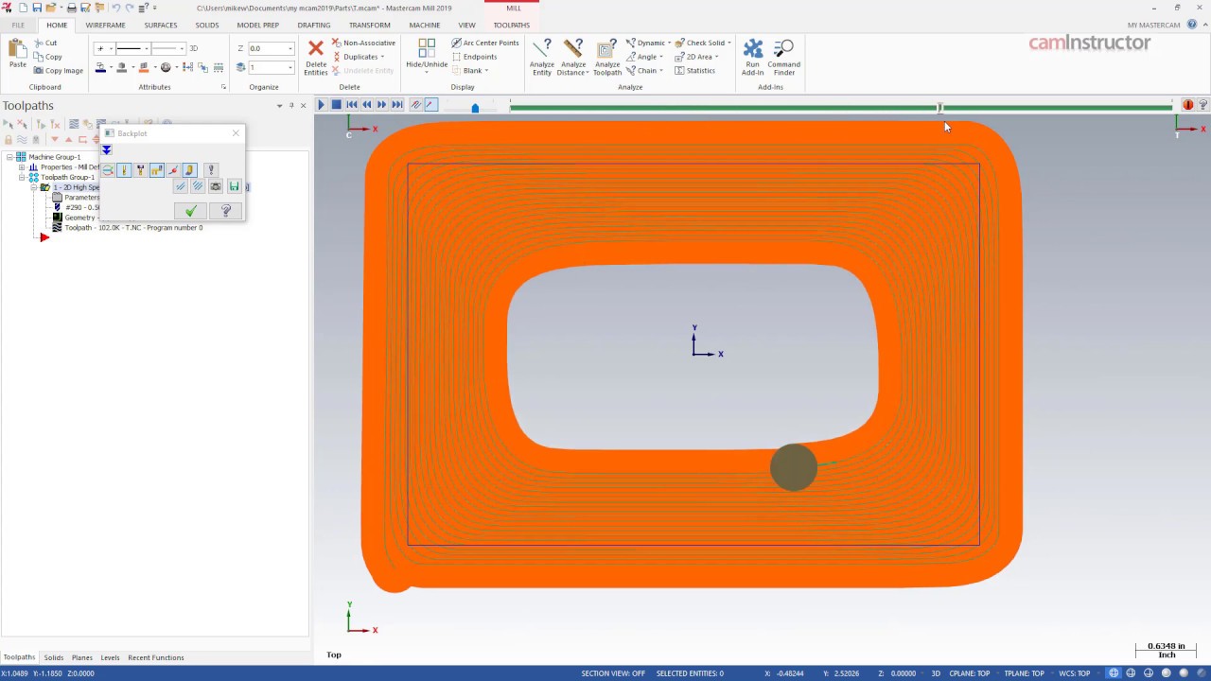Open Analyze Distance tool
This screenshot has width=1211, height=681.
(x=572, y=57)
